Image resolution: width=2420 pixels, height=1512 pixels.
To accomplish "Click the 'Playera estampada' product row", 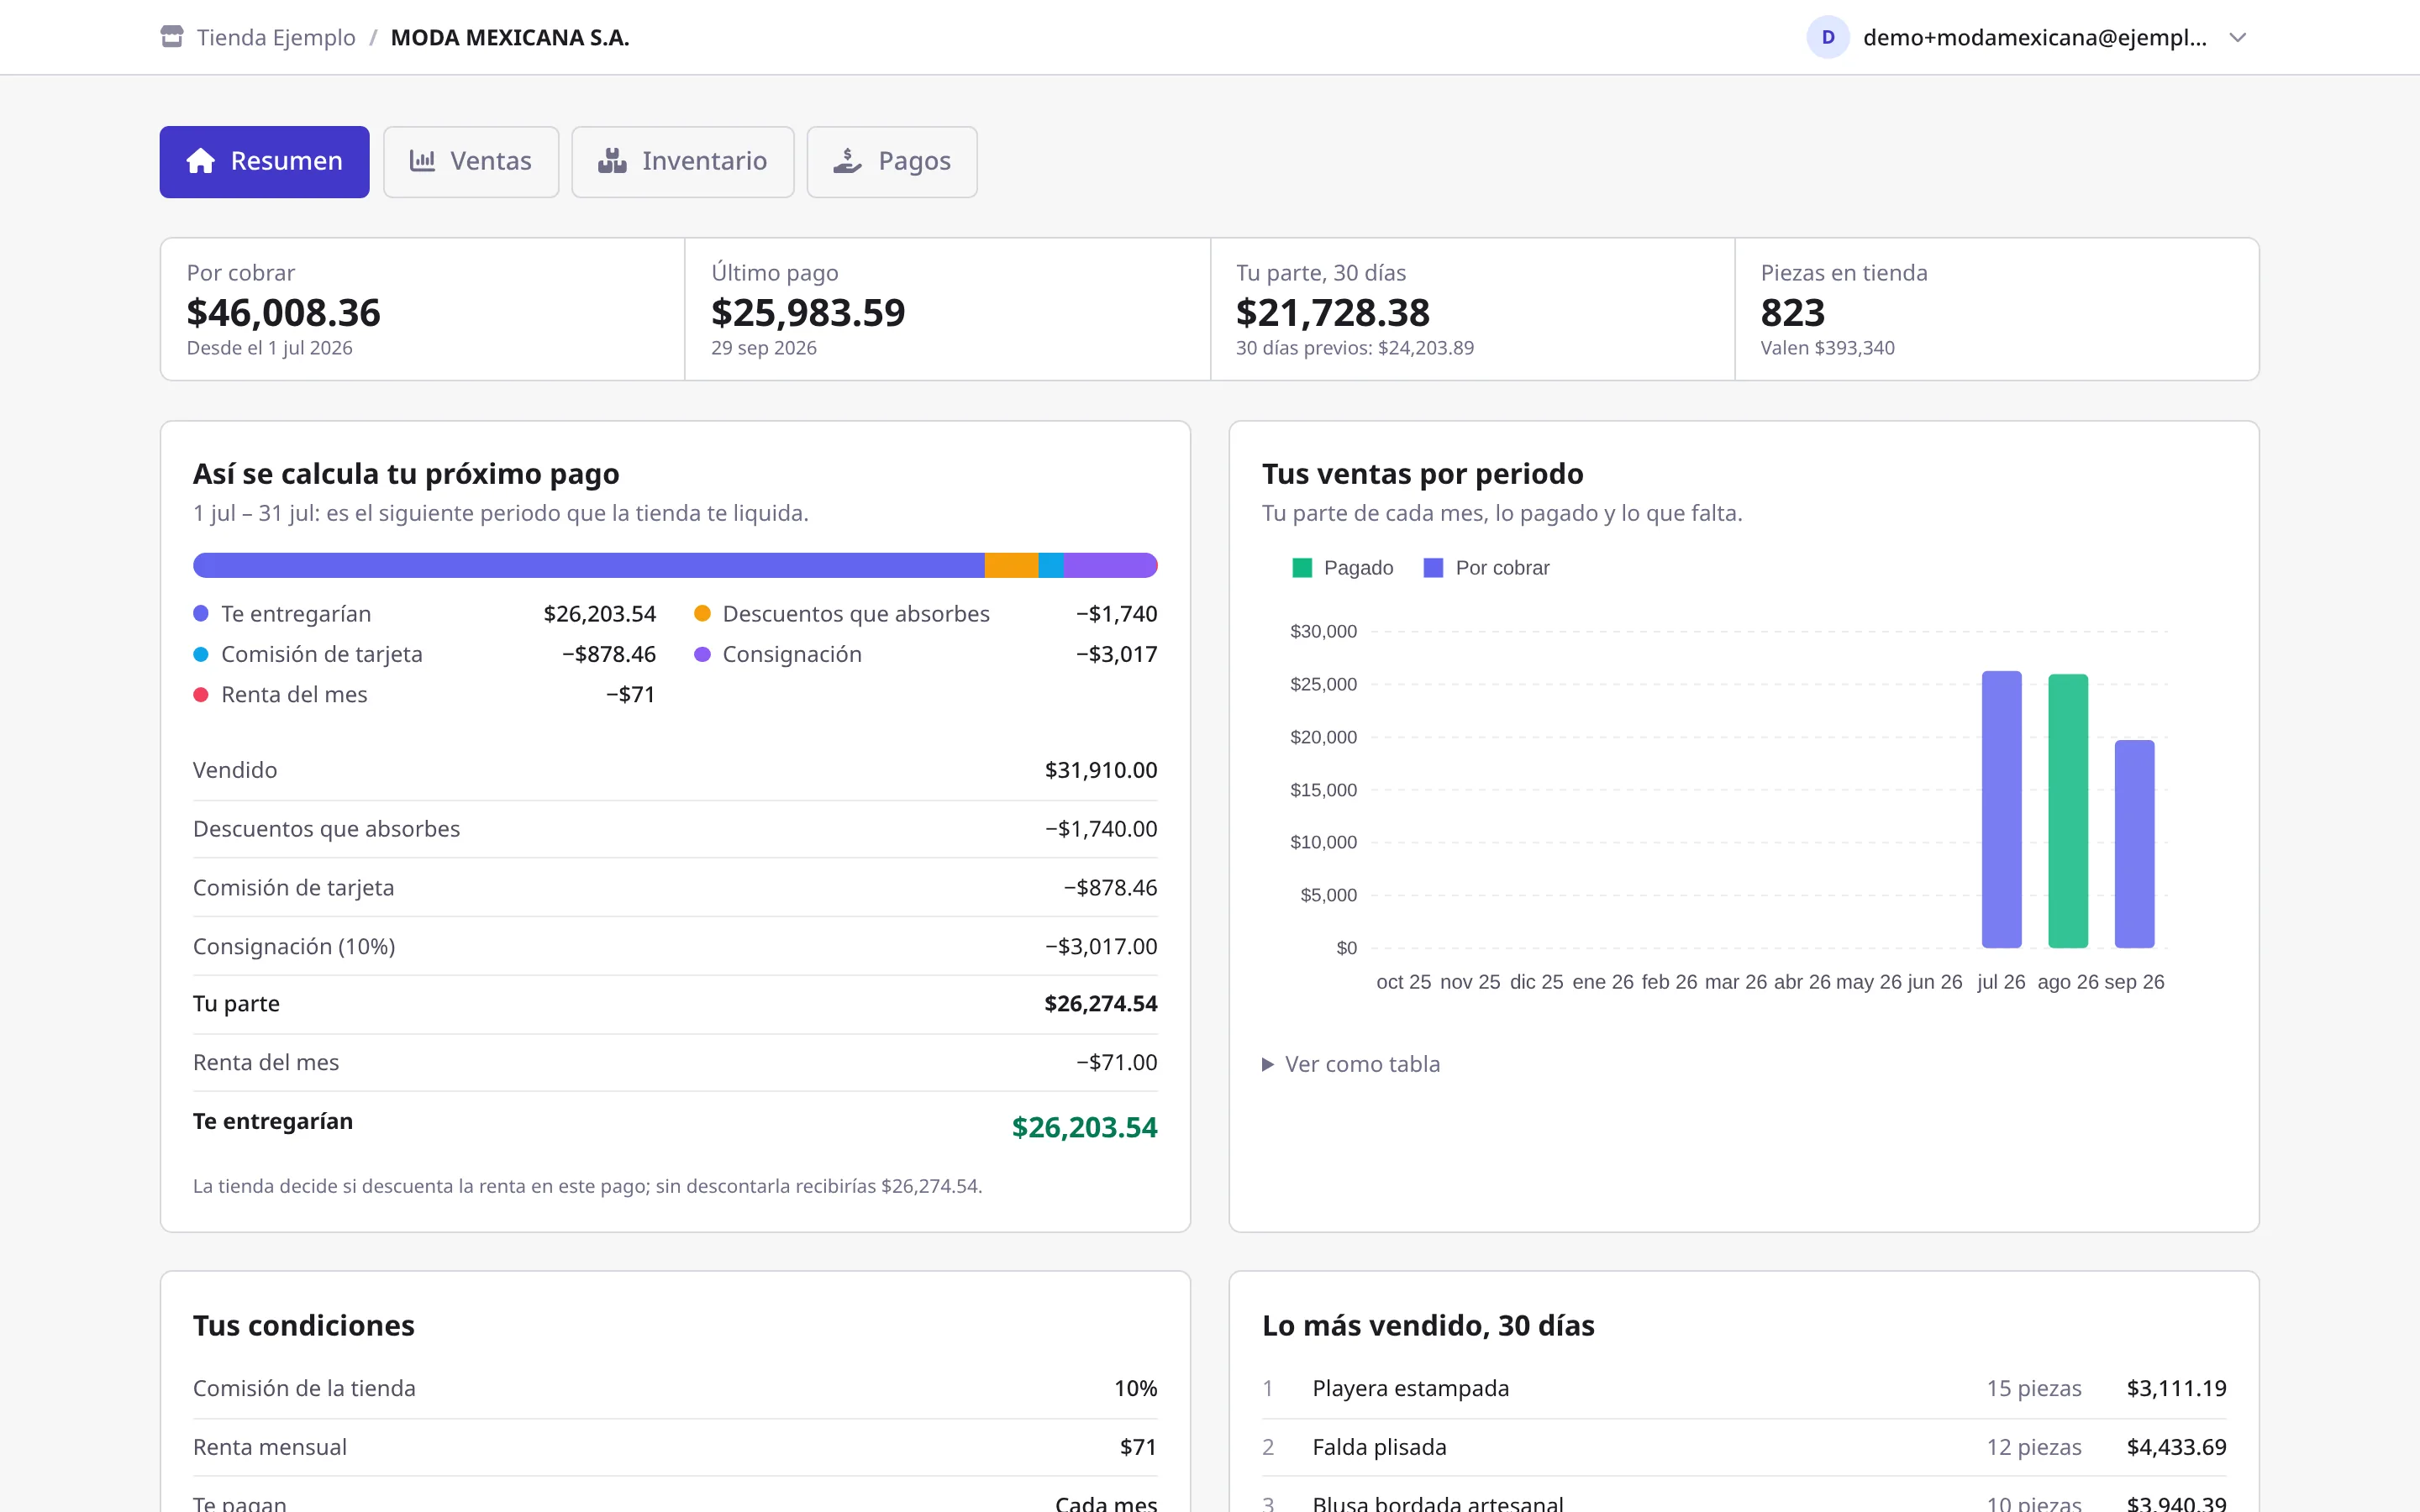I will click(1744, 1388).
